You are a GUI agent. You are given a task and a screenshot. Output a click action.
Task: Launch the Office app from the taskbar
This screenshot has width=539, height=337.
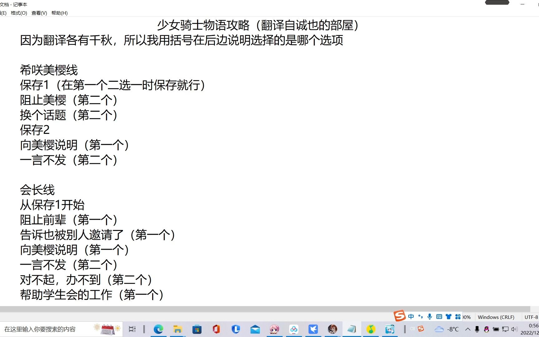click(216, 329)
